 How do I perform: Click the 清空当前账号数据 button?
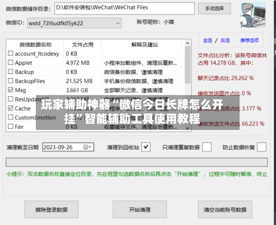(x=225, y=210)
